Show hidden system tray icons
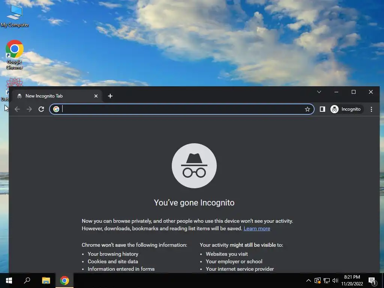 click(x=309, y=280)
